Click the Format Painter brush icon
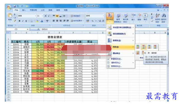Image resolution: width=180 pixels, height=105 pixels. click(15, 21)
